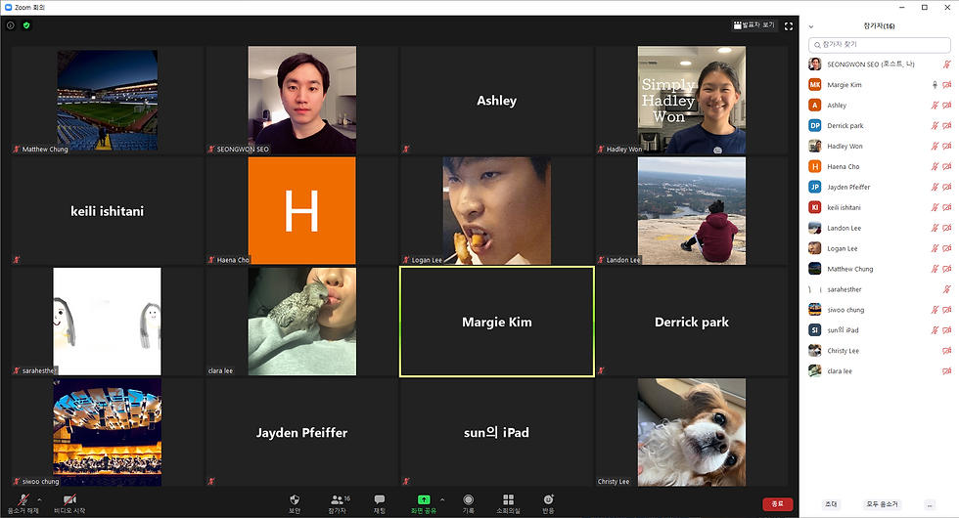The height and width of the screenshot is (518, 959).
Task: Select Haena Cho orange H tile
Action: click(x=301, y=211)
